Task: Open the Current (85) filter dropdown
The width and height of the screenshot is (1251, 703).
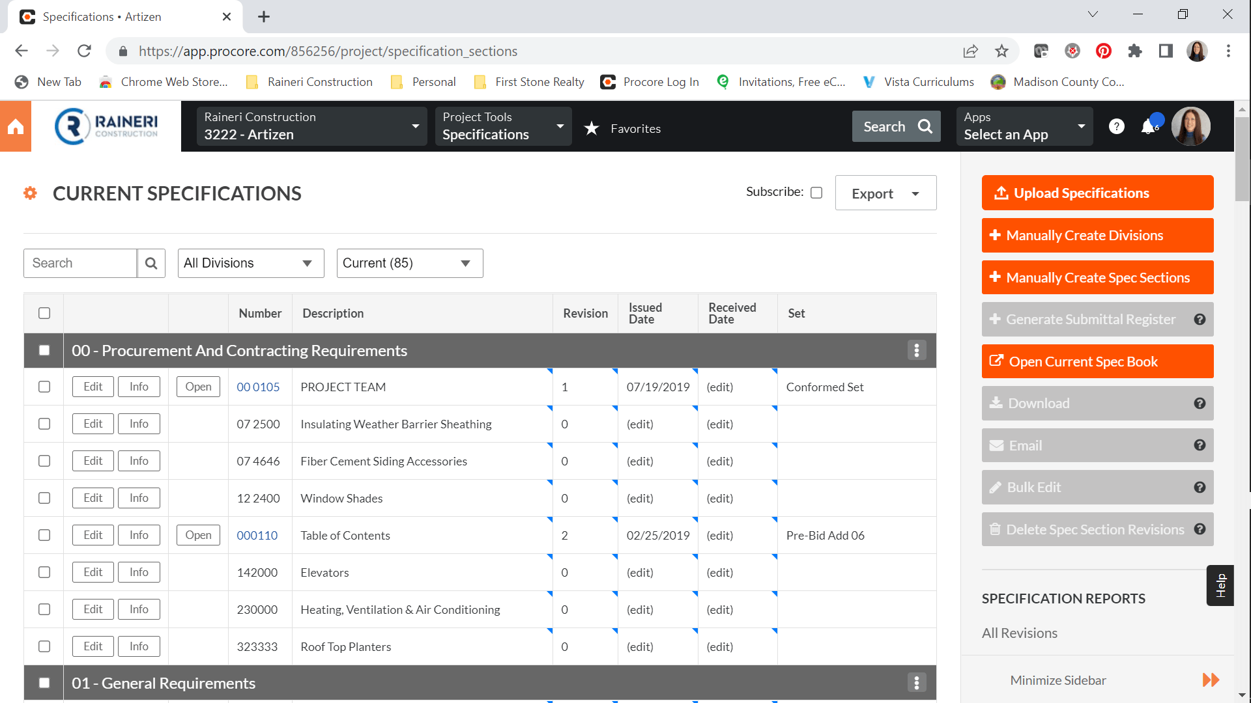Action: [x=410, y=264]
